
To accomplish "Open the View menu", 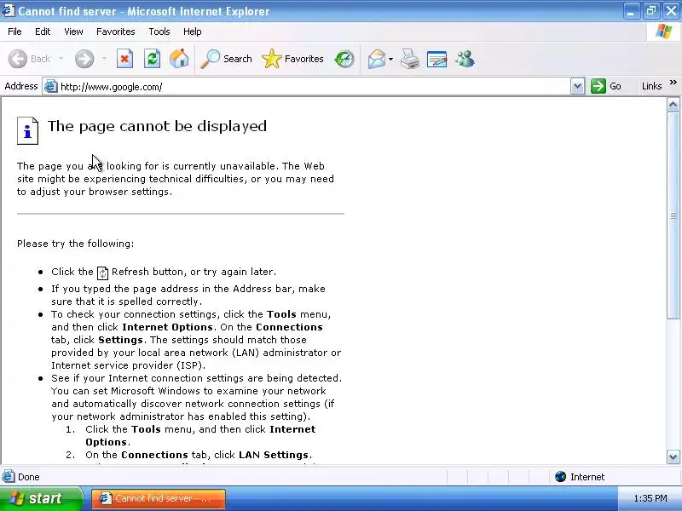I will [73, 32].
